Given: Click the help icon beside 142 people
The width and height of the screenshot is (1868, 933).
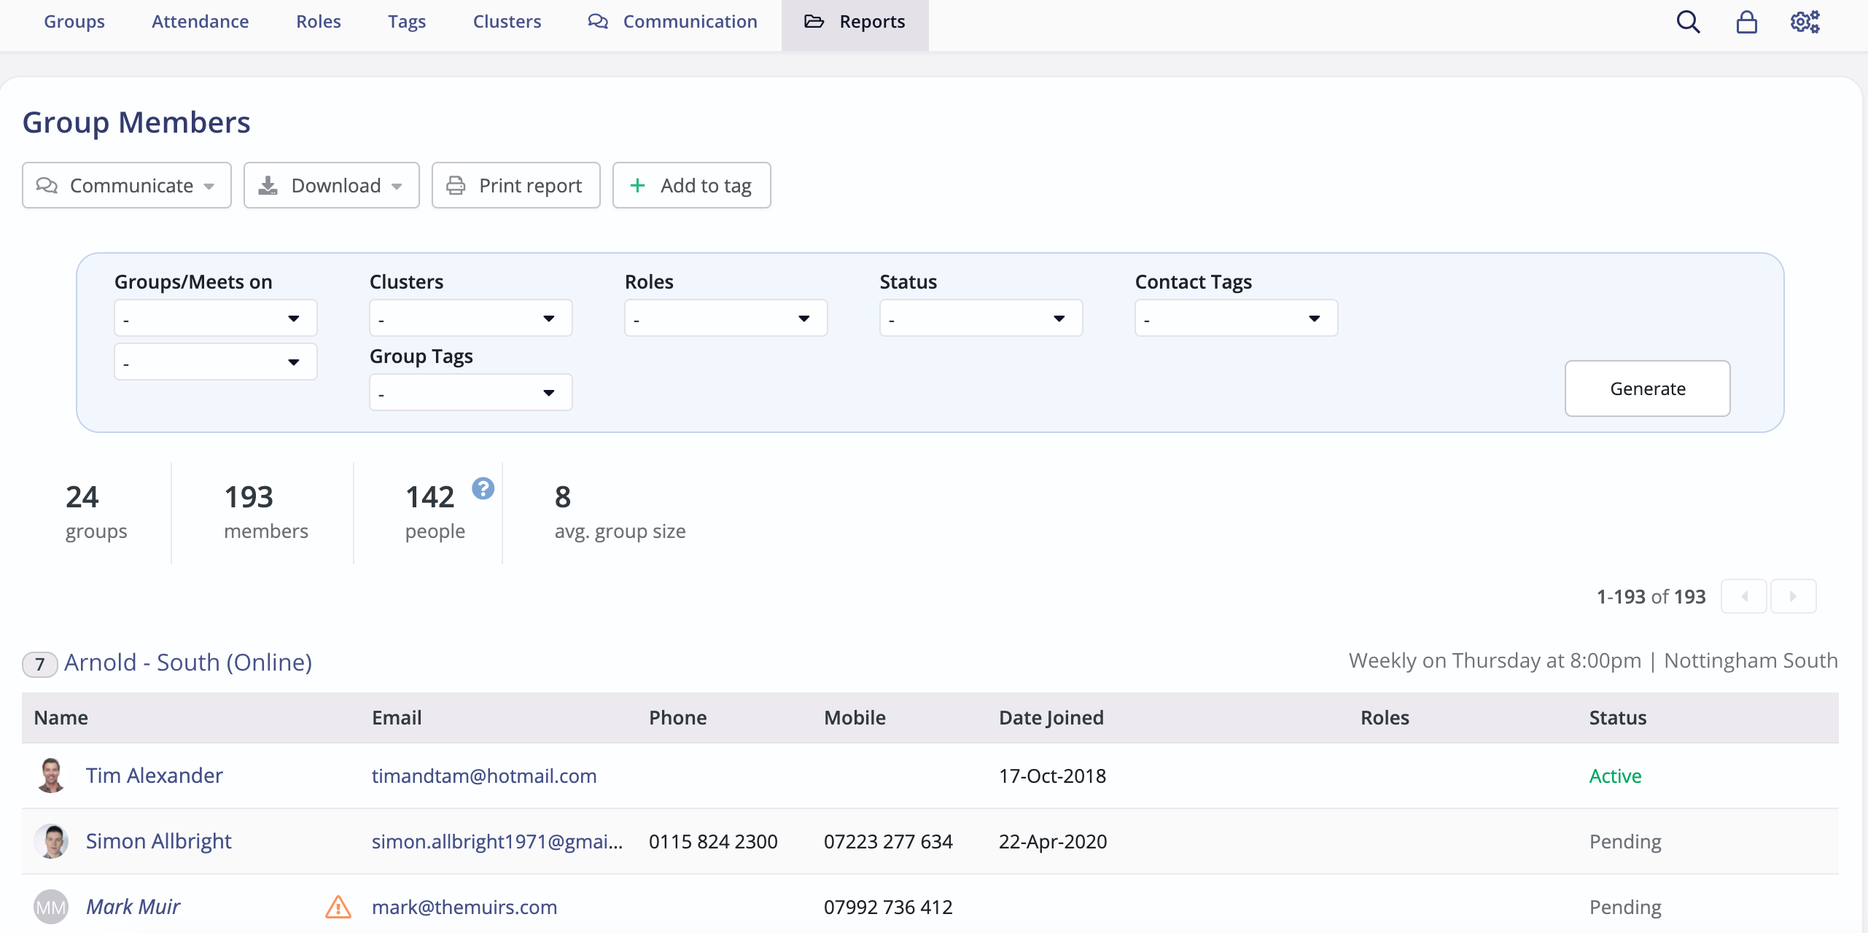Looking at the screenshot, I should [x=482, y=488].
